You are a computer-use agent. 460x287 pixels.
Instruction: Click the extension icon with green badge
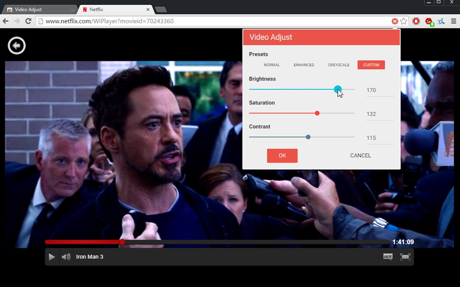click(x=429, y=22)
